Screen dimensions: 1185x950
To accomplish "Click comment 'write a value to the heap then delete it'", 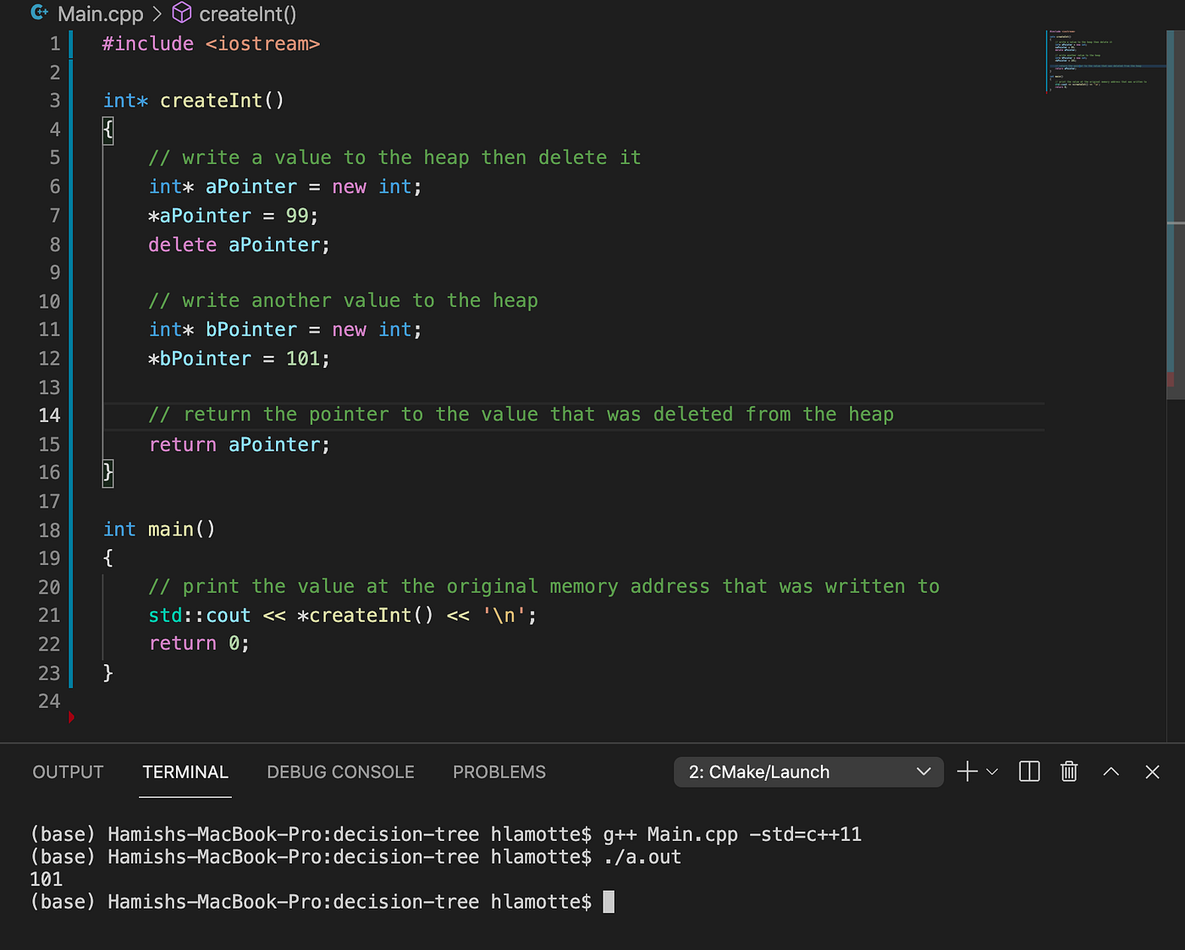I will (394, 158).
